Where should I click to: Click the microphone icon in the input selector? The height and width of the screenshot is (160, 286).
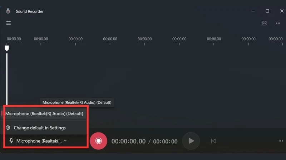tap(11, 141)
